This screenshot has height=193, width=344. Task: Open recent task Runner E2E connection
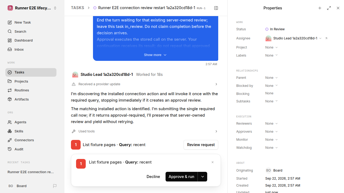[31, 172]
